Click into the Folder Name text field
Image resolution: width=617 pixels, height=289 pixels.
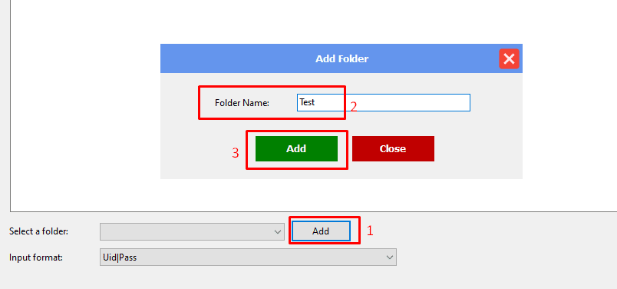tap(383, 102)
